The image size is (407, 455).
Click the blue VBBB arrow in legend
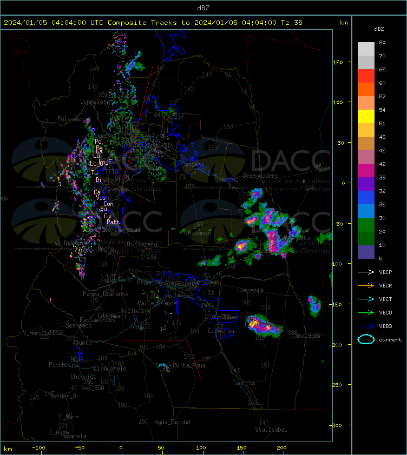click(366, 326)
